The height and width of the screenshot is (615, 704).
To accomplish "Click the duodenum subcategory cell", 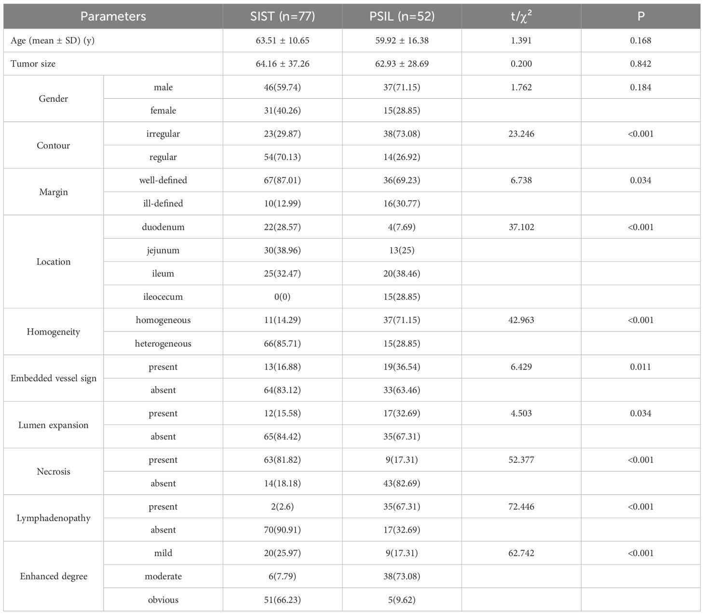I will click(163, 227).
